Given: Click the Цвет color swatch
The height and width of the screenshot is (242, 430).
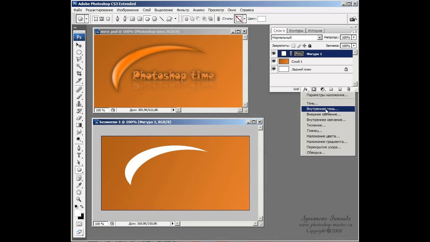Looking at the screenshot, I should (261, 19).
